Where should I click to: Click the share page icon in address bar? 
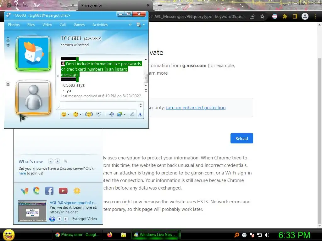click(252, 16)
